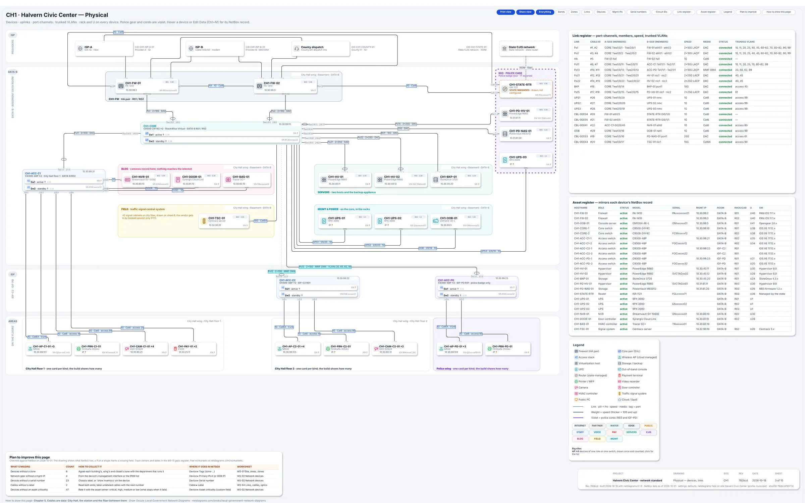Viewport: 805px width, 503px height.
Task: Toggle the Devices layer pill
Action: (x=601, y=12)
